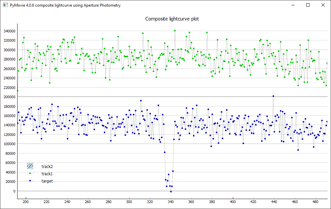Viewport: 331px width, 209px height.
Task: Select the track1 legend label
Action: click(47, 174)
